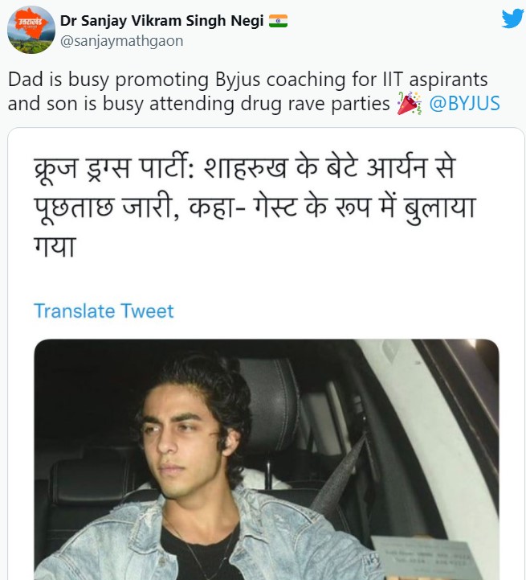
Task: Open the @BYJUS mention
Action: coord(465,104)
